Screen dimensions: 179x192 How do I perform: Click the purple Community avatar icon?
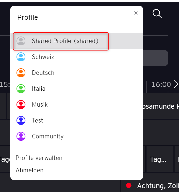(21, 136)
